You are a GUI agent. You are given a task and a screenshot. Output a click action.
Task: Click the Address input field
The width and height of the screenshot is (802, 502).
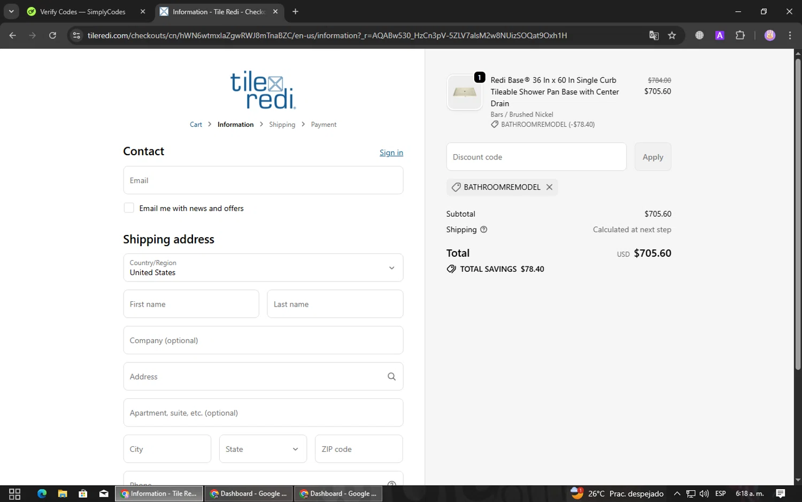click(x=263, y=377)
